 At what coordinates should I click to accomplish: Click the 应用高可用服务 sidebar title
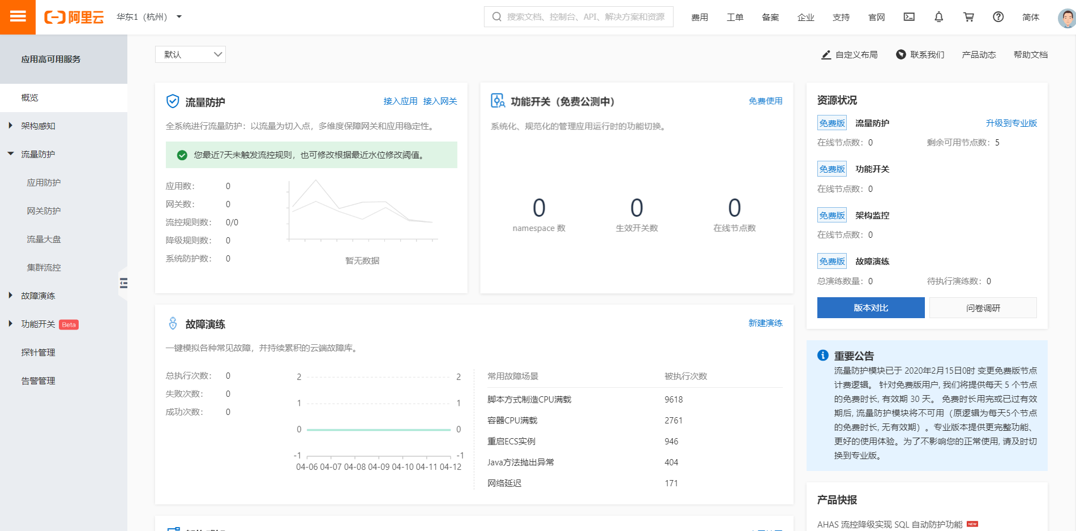pos(51,59)
